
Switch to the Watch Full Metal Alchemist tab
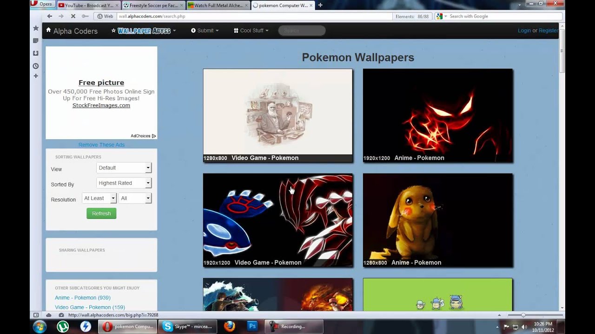218,5
